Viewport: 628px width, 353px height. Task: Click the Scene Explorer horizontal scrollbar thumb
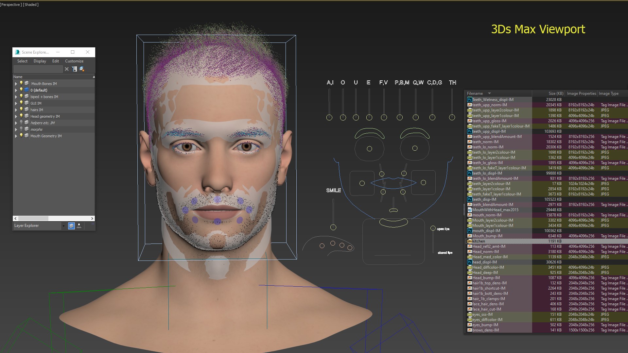click(x=33, y=218)
